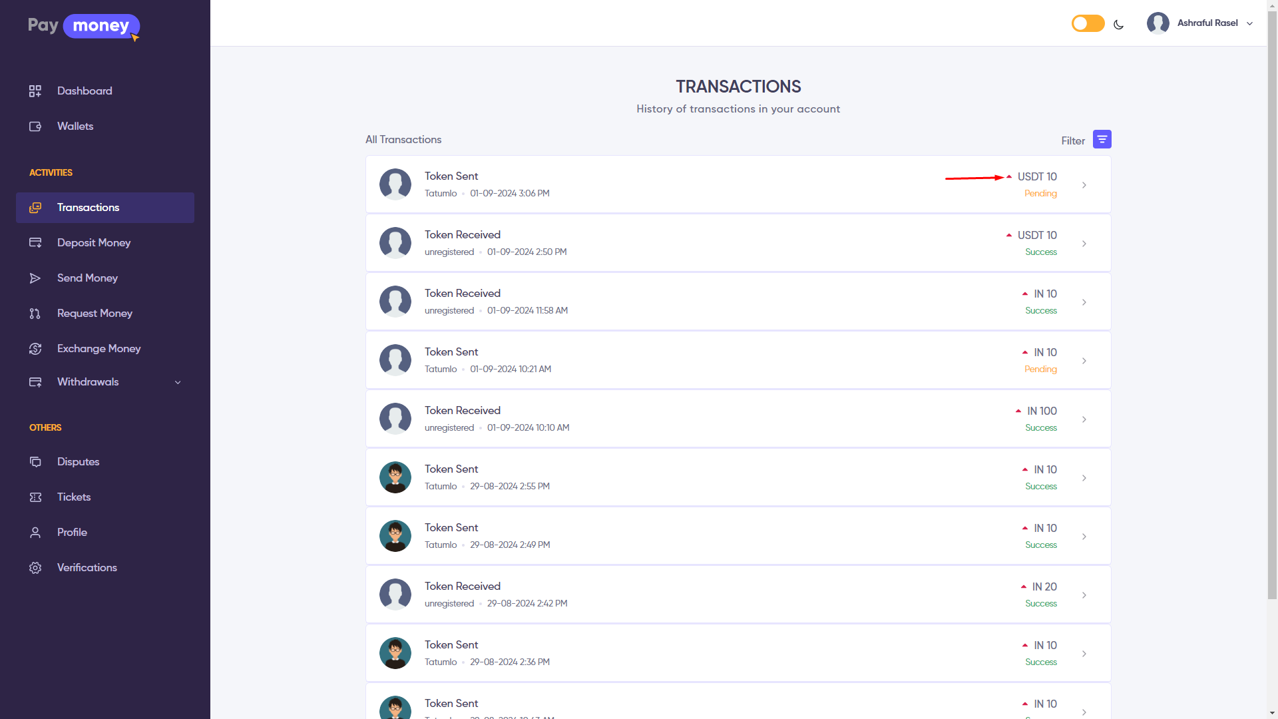Click the moon icon next to toggle
This screenshot has height=719, width=1278.
1118,25
